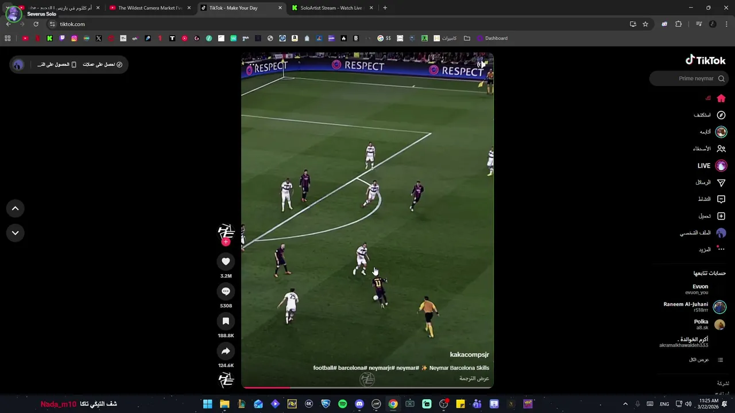Click the Get app phone button top left
This screenshot has height=413, width=735.
57,64
